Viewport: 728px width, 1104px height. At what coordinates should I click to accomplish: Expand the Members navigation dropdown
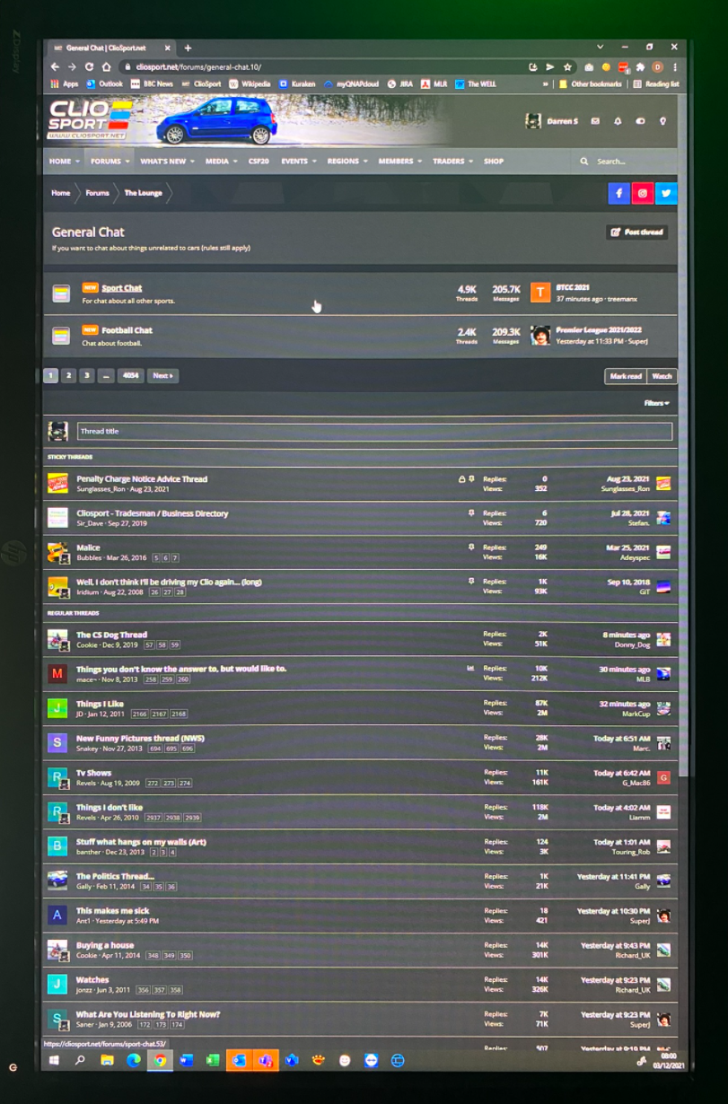click(x=399, y=162)
